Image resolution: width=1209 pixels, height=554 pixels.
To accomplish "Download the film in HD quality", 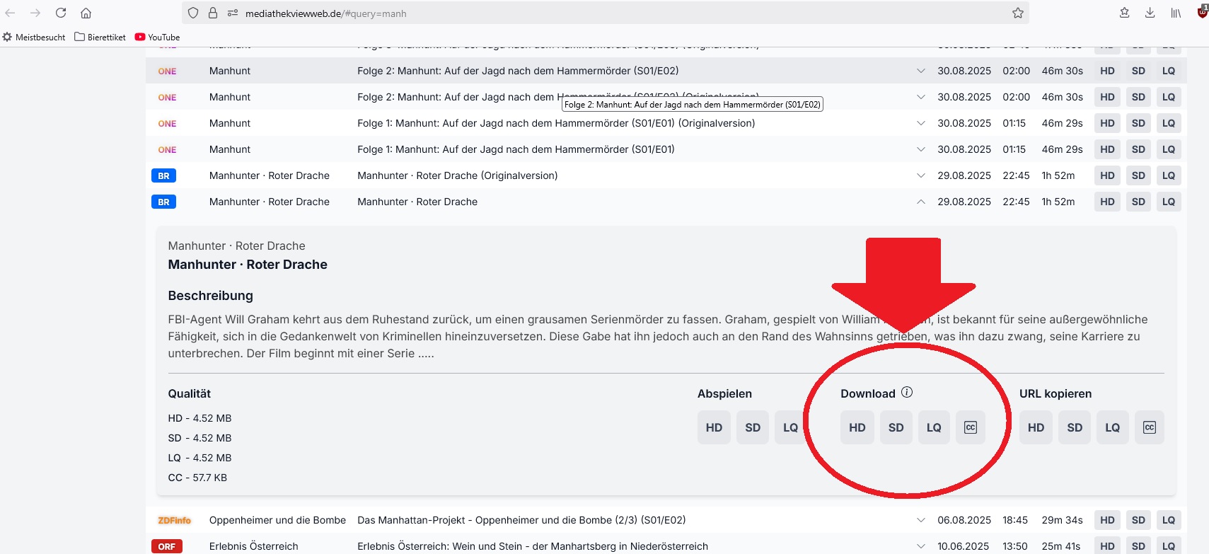I will pos(857,427).
